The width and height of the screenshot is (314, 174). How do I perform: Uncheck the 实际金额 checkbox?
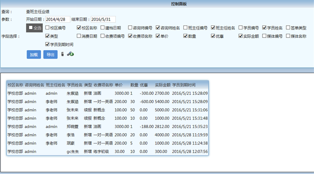(240, 36)
